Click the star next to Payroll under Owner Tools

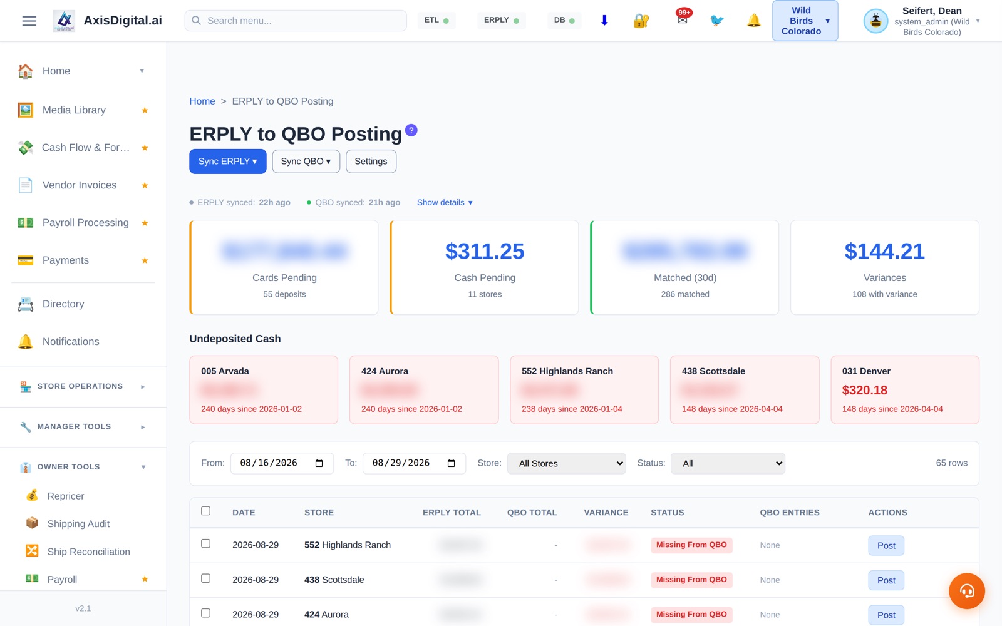click(x=145, y=579)
